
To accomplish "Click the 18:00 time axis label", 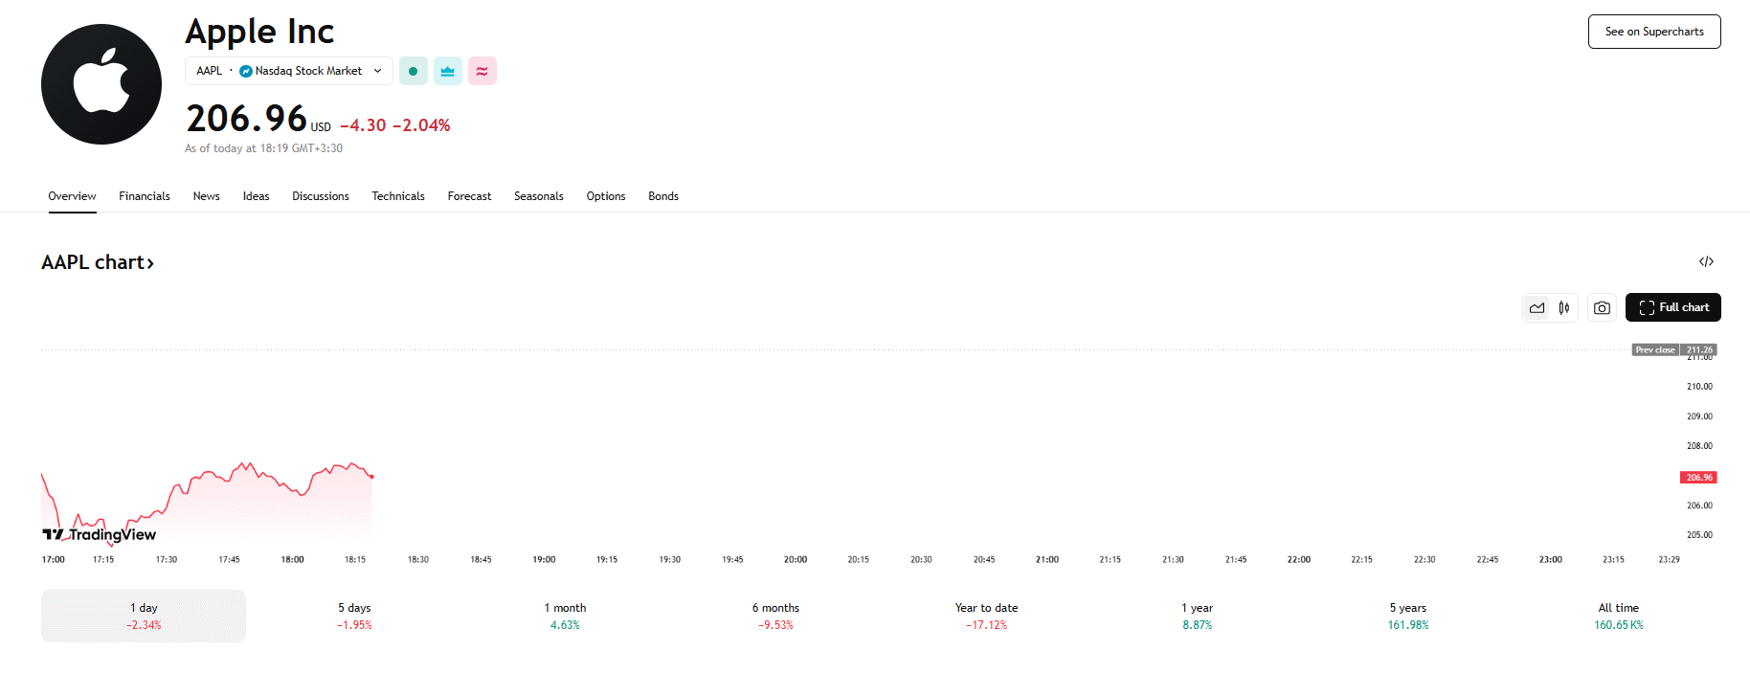I will (x=292, y=559).
